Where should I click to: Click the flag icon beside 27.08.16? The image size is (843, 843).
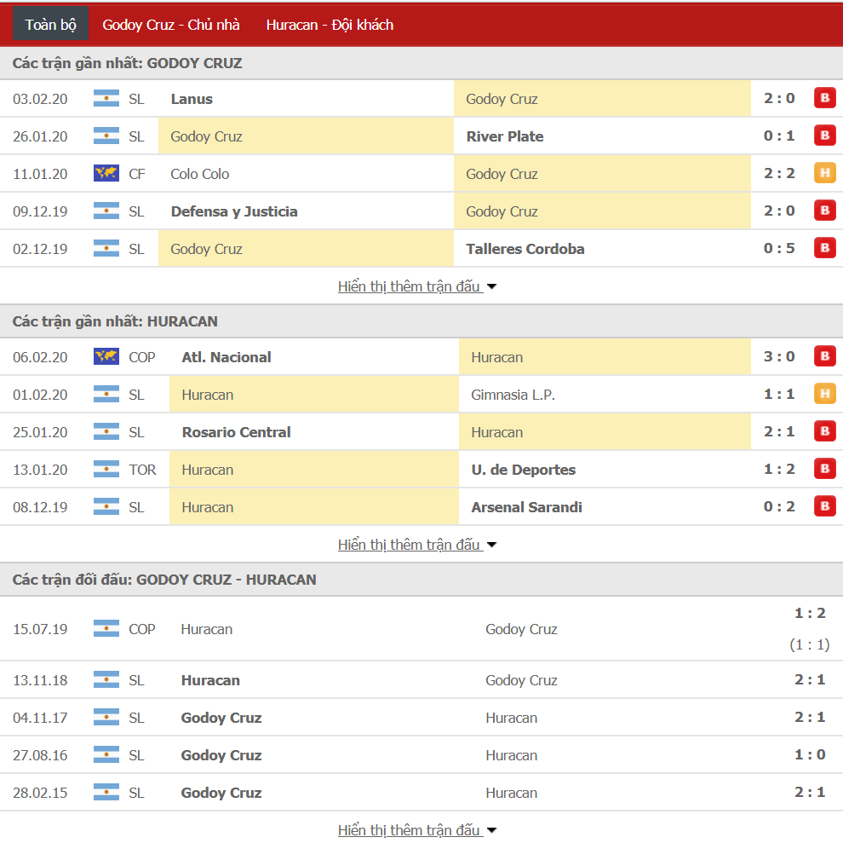(x=106, y=755)
